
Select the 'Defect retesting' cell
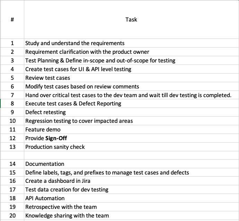[x=131, y=112]
